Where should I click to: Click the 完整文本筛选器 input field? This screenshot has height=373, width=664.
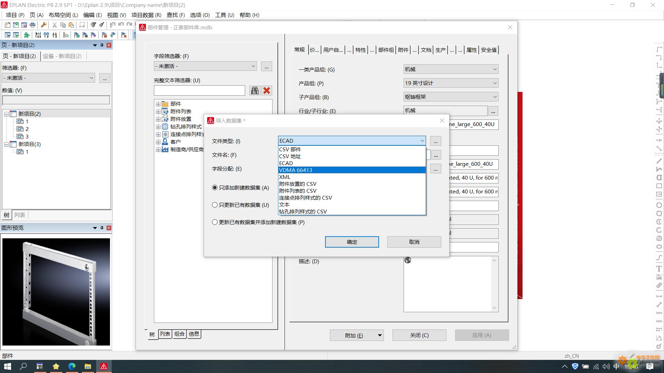tap(200, 90)
